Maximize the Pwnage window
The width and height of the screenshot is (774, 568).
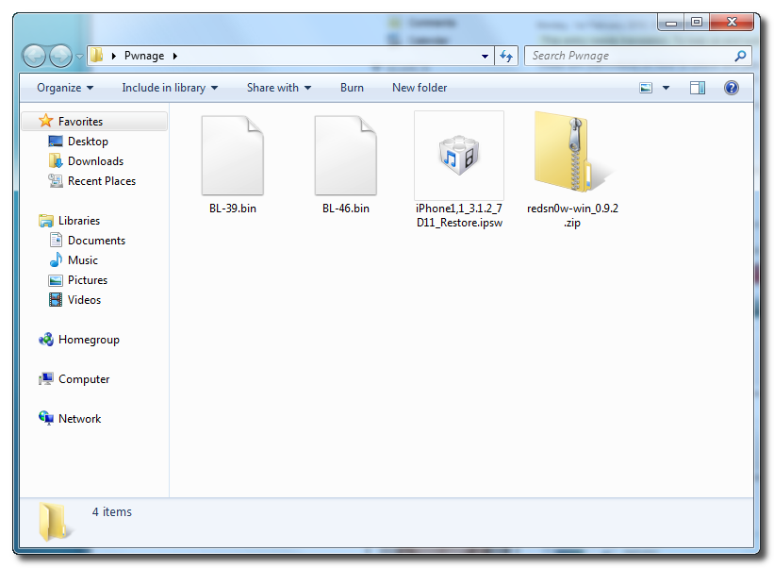(697, 23)
